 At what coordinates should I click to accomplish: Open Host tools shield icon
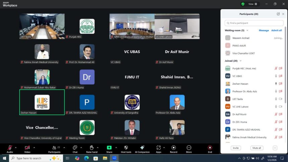(126, 148)
